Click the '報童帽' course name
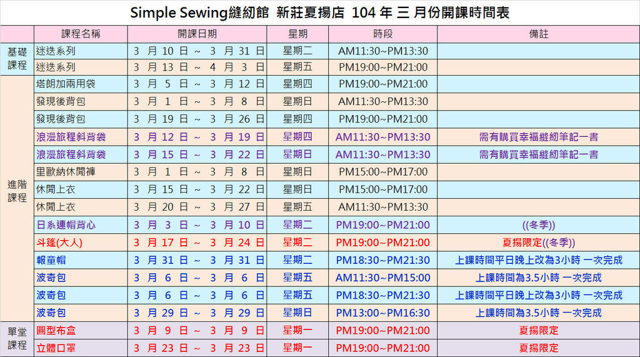Viewport: 640px width, 357px height. 51,260
